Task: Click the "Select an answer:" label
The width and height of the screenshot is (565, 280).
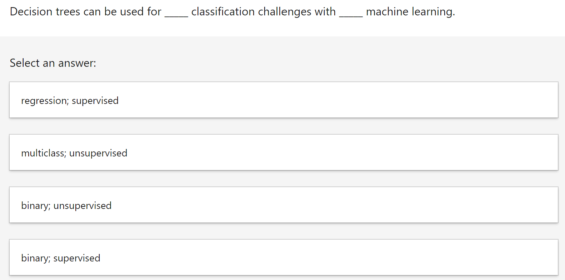Action: pyautogui.click(x=53, y=63)
